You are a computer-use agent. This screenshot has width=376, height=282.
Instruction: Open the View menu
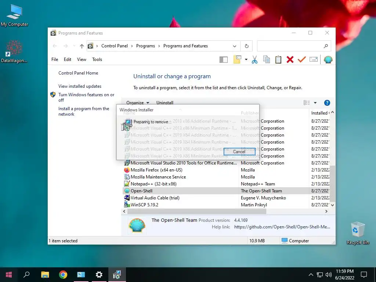click(x=82, y=59)
